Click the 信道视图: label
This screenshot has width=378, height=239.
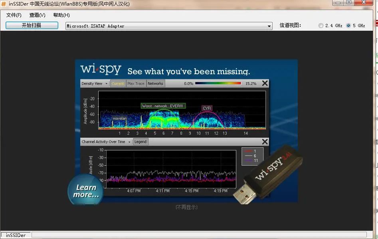coord(290,26)
